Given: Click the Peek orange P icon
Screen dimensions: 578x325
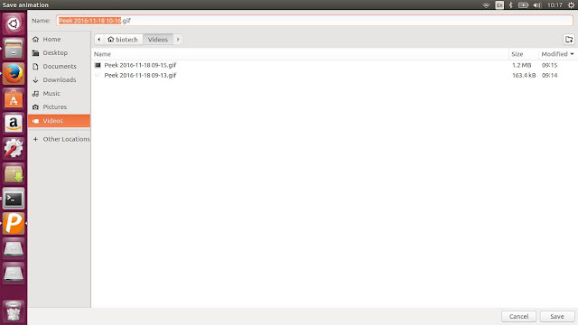Looking at the screenshot, I should tap(14, 223).
